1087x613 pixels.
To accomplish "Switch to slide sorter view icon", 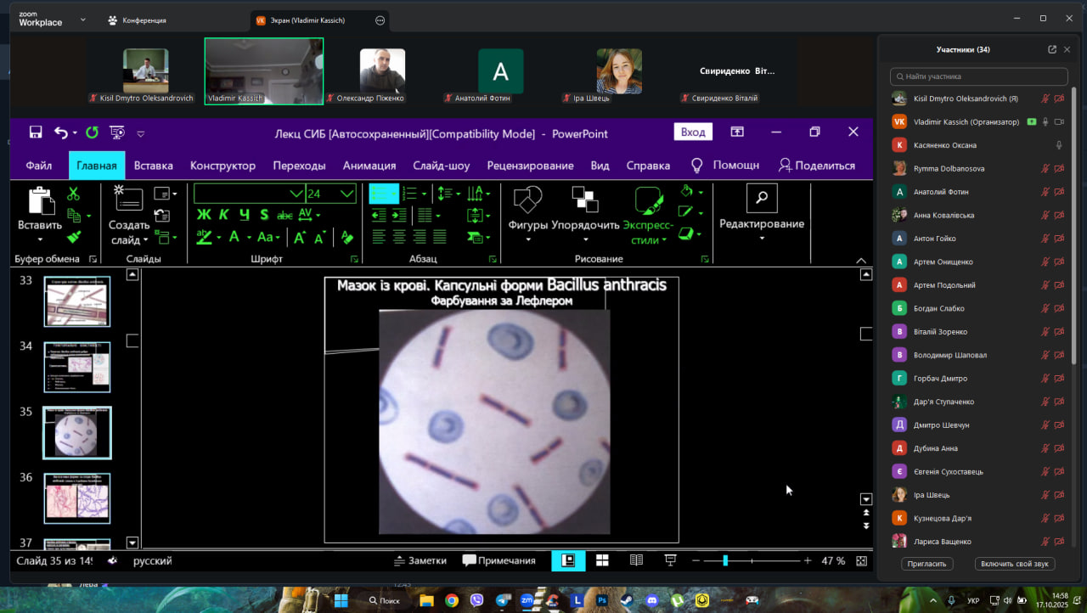I will click(602, 560).
